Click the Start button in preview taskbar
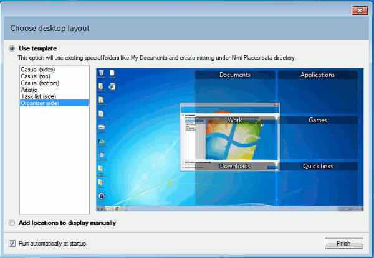This screenshot has height=258, width=374. pos(100,208)
